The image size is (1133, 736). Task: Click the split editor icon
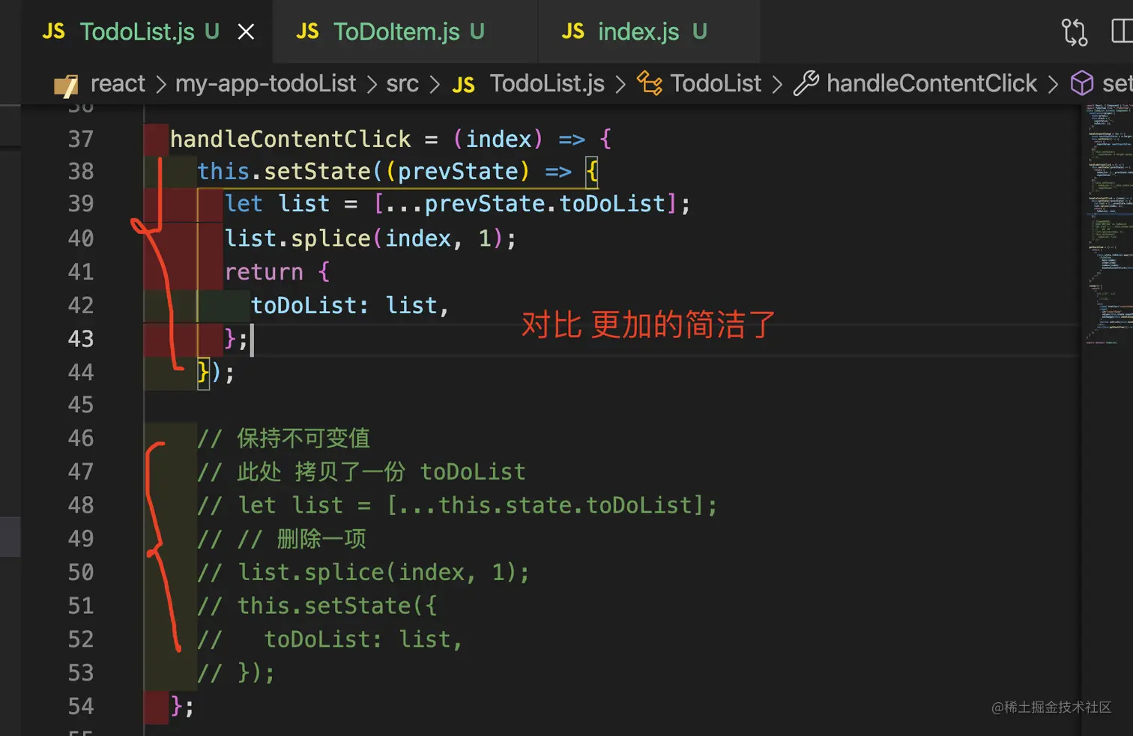1121,31
